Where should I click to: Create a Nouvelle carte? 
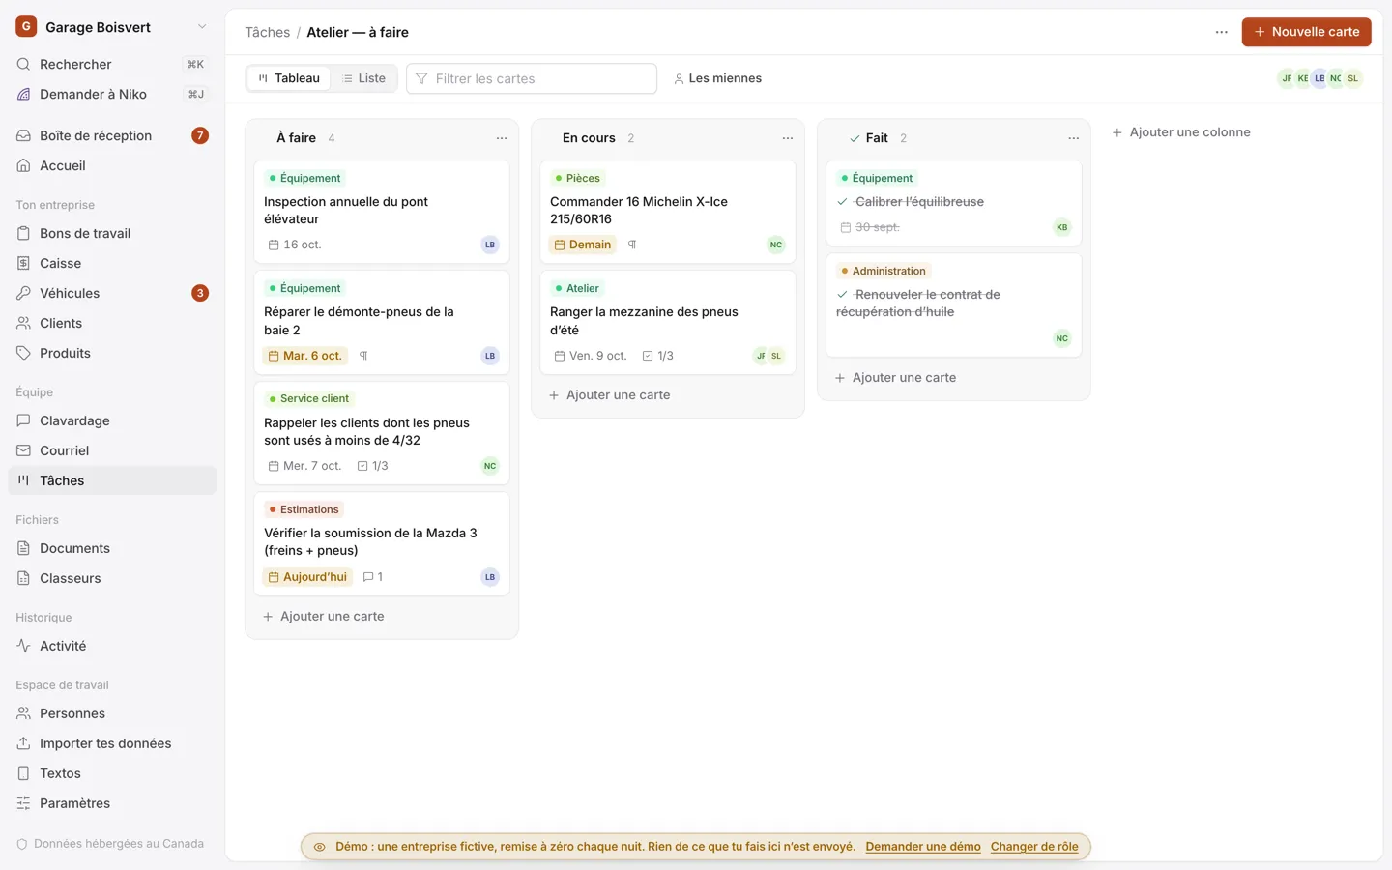(1306, 32)
